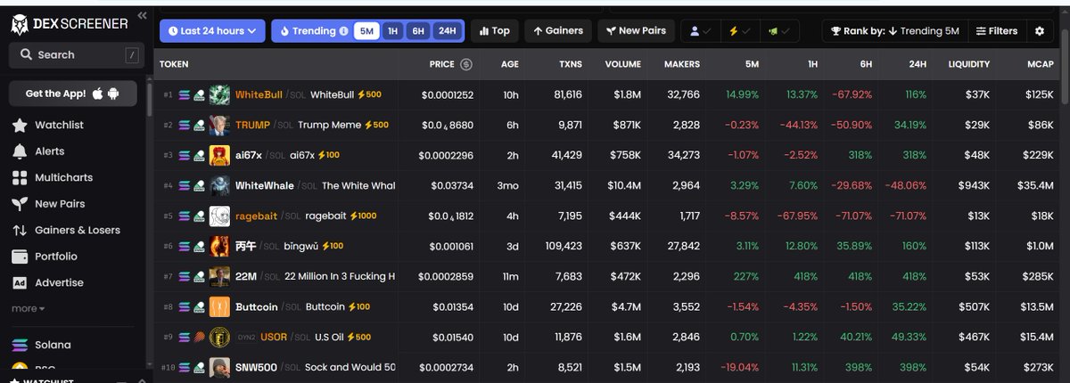1070x383 pixels.
Task: Open settings via the gear icon
Action: point(1039,31)
